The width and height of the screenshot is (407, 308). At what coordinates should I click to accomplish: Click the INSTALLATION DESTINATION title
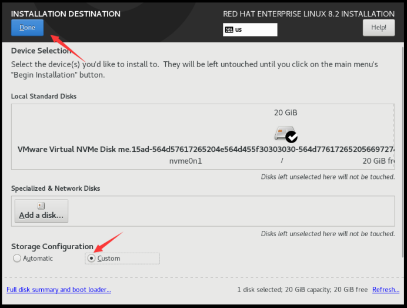[x=66, y=14]
